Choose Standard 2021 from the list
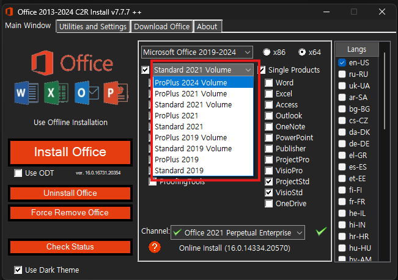398x280 pixels. pos(204,127)
